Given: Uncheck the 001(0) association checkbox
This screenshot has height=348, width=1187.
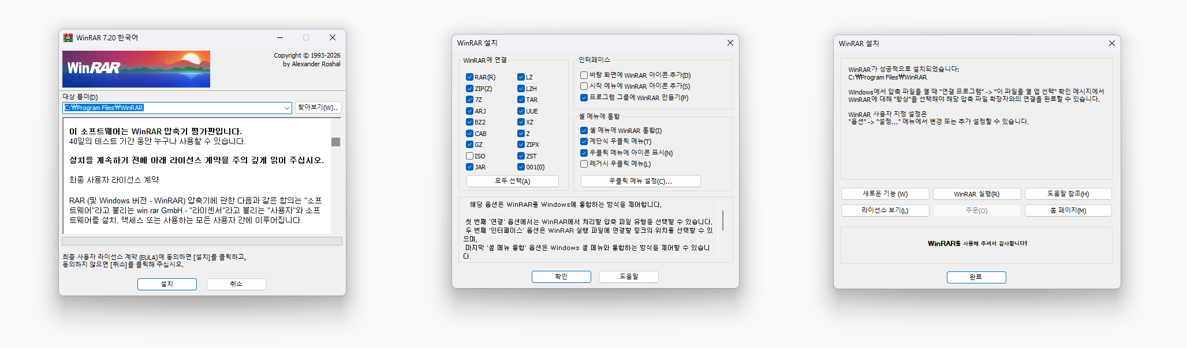Looking at the screenshot, I should point(521,167).
